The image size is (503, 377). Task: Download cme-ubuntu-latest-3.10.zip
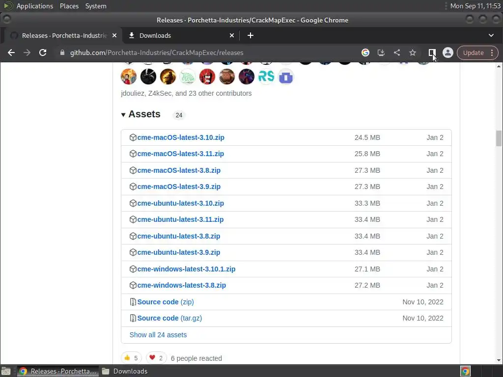[181, 203]
